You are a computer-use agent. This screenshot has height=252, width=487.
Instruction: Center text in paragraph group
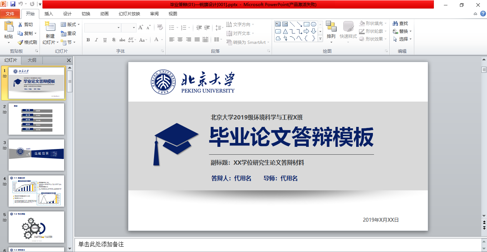[180, 40]
